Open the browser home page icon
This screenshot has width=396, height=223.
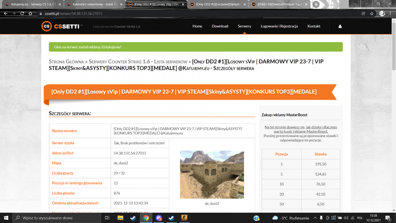point(30,13)
